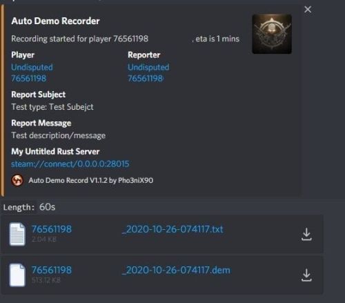Click the Player's 76561198 Steam ID link

point(29,79)
